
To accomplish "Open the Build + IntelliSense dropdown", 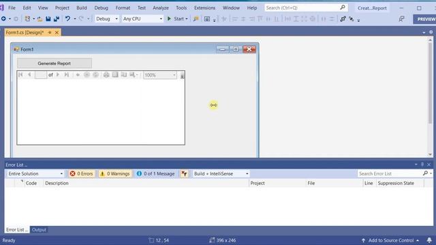I will 221,174.
